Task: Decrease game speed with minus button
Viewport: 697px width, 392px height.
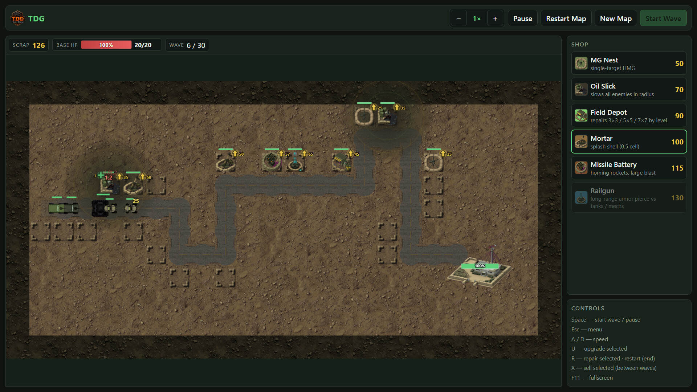Action: [x=459, y=19]
